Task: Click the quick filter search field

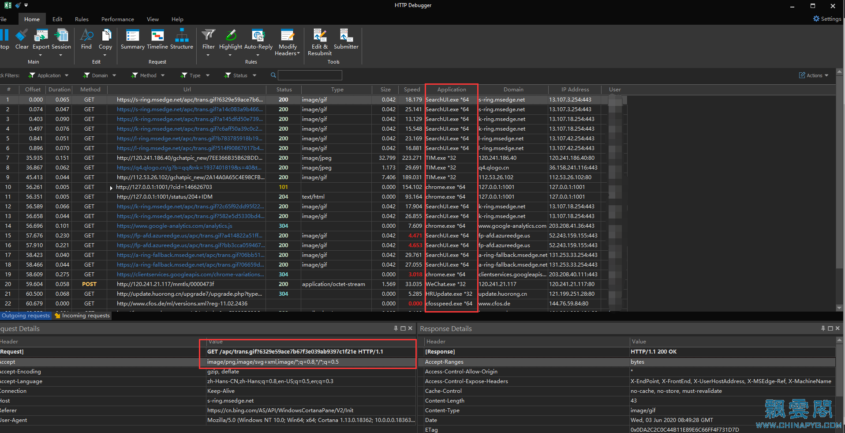Action: click(x=310, y=75)
